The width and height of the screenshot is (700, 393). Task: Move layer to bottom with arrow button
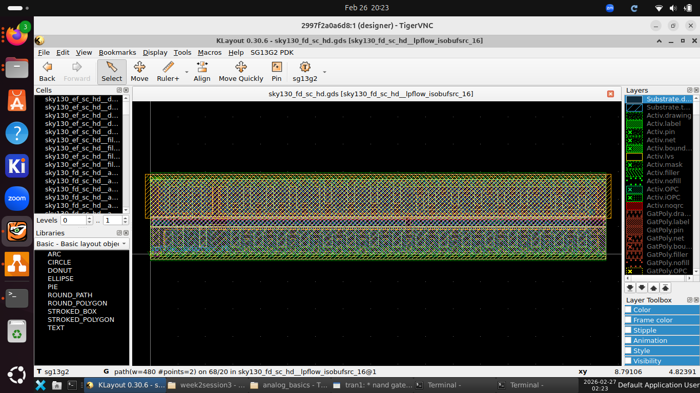coord(630,288)
